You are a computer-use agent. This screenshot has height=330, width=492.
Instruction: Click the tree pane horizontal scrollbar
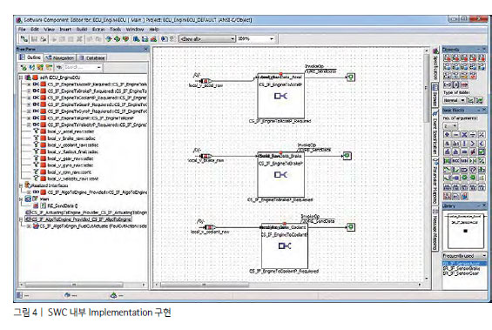[83, 285]
